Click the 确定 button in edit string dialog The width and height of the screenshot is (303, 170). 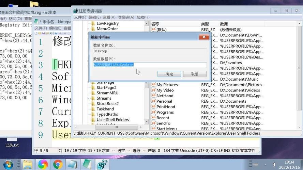coord(169,74)
